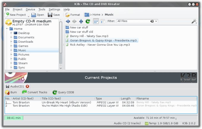The width and height of the screenshot is (202, 129).
Task: Select the New car stuff folder
Action: 77,27
